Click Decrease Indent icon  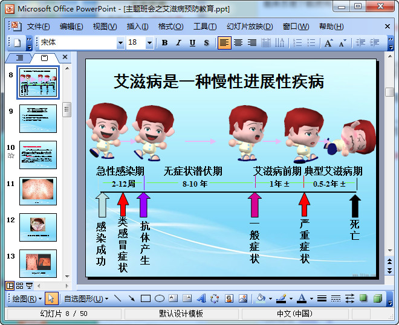tap(360, 43)
